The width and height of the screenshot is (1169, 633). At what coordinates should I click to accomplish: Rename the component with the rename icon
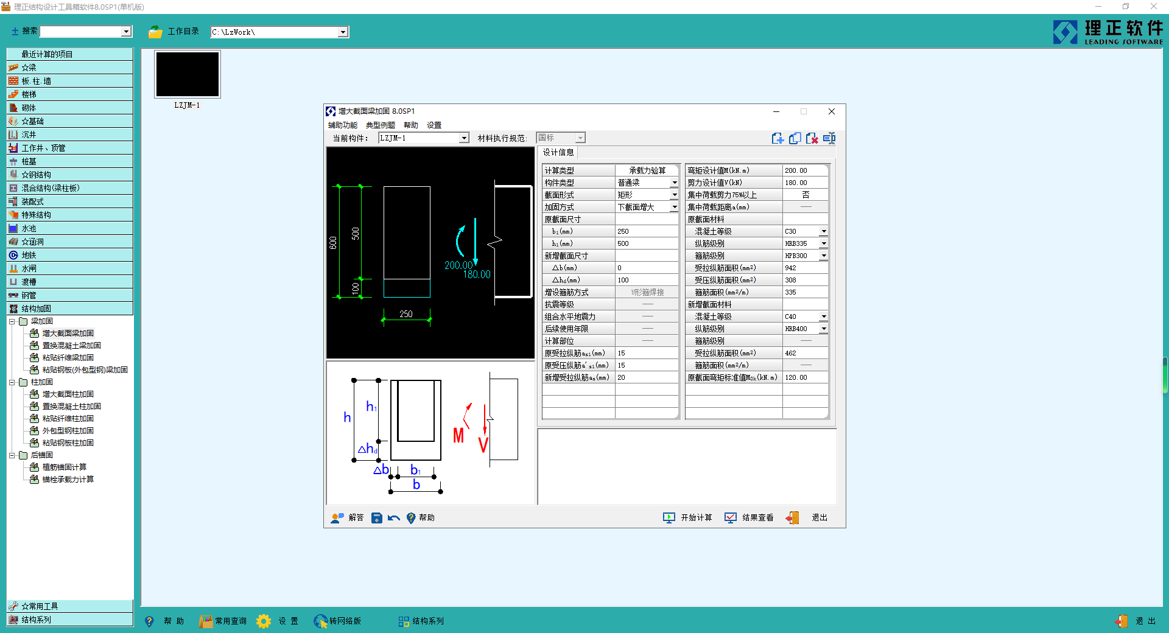pos(829,138)
